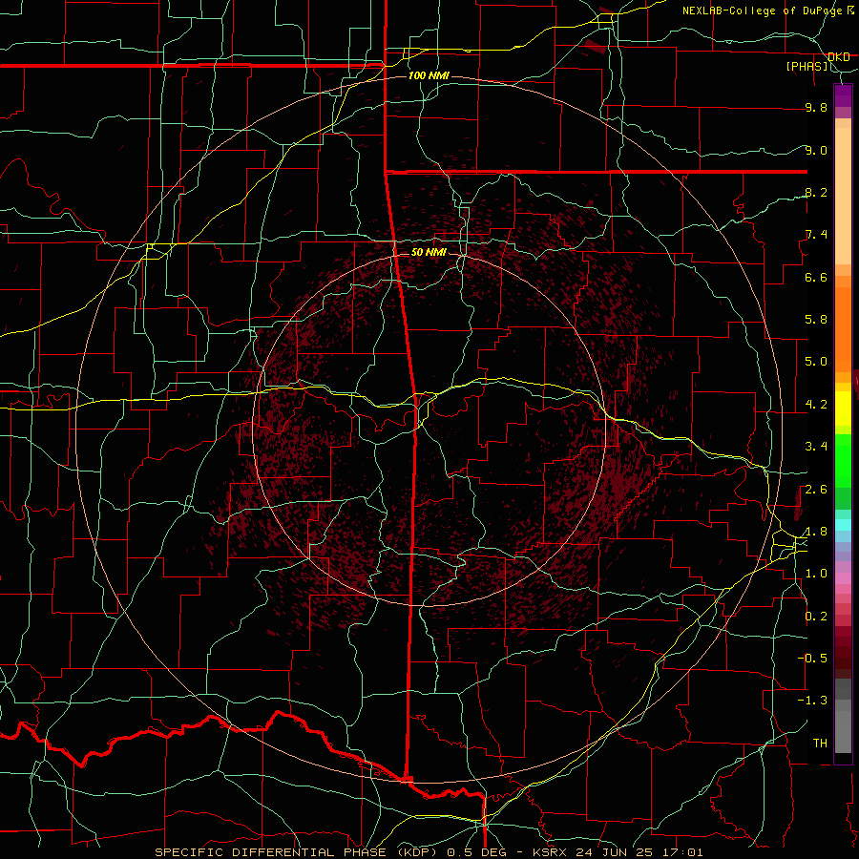The width and height of the screenshot is (859, 859).
Task: Click the 5.0 value on the color scale
Action: pyautogui.click(x=816, y=362)
